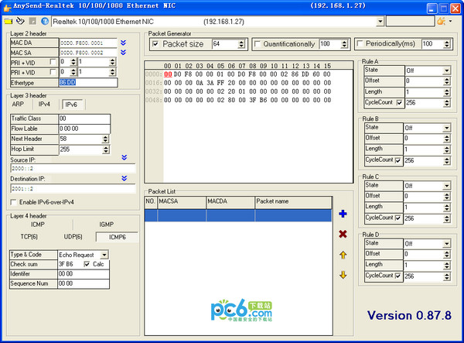Image resolution: width=464 pixels, height=343 pixels.
Task: Add a packet with the blue plus icon
Action: point(343,214)
